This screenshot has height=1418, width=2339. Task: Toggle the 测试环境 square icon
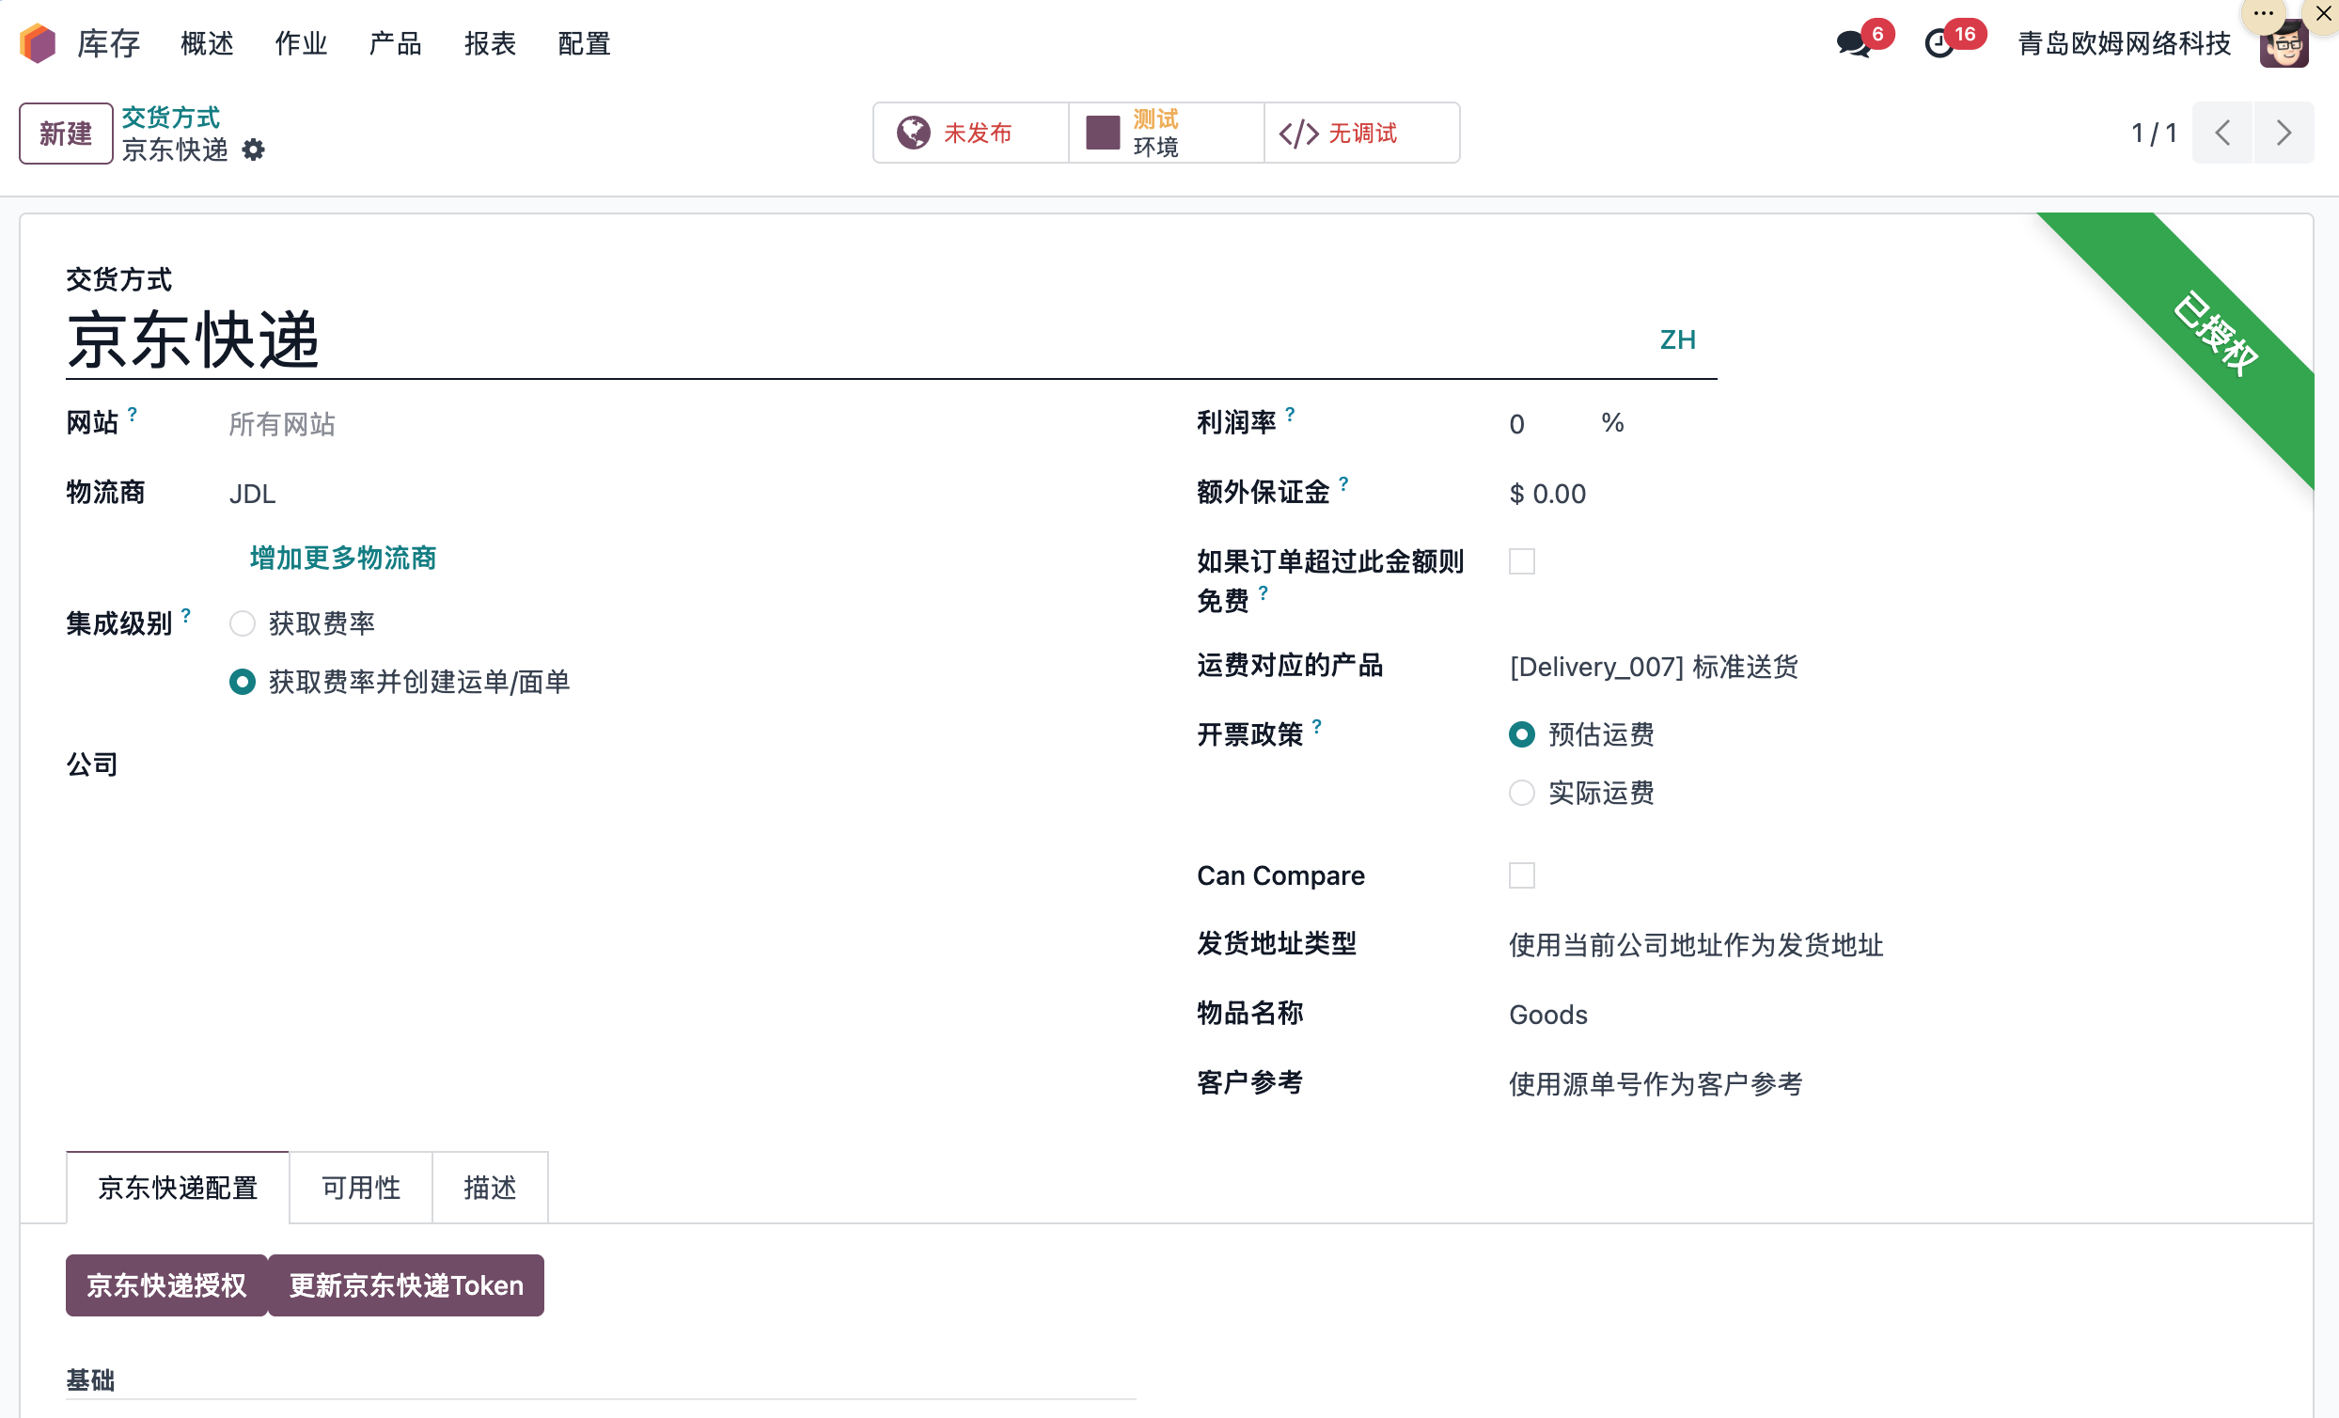point(1102,133)
